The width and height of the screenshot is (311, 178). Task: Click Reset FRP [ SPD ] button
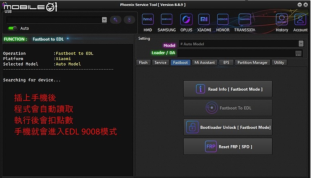point(228,146)
